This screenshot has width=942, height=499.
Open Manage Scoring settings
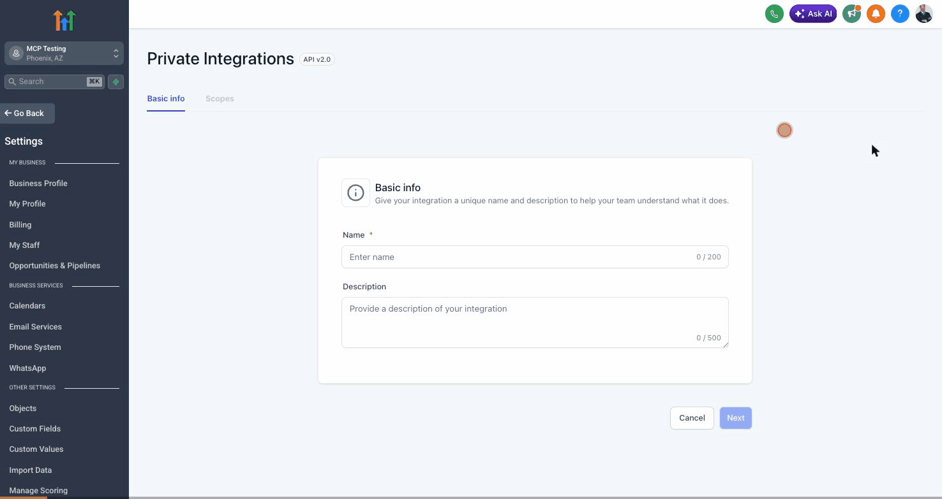point(38,491)
